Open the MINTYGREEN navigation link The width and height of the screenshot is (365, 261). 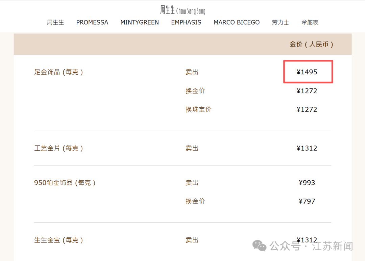coord(140,23)
